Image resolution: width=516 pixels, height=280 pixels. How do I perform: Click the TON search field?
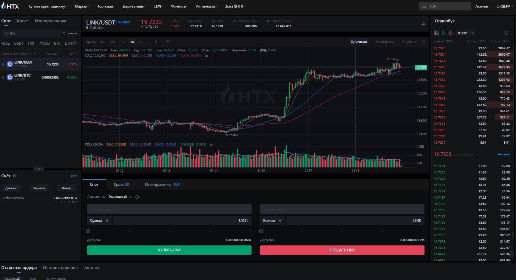445,6
